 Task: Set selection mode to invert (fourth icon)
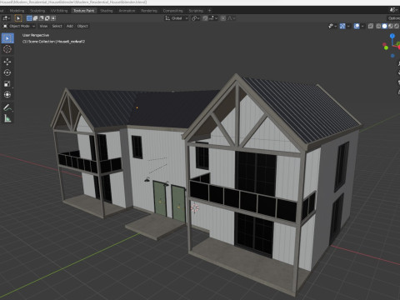point(47,18)
